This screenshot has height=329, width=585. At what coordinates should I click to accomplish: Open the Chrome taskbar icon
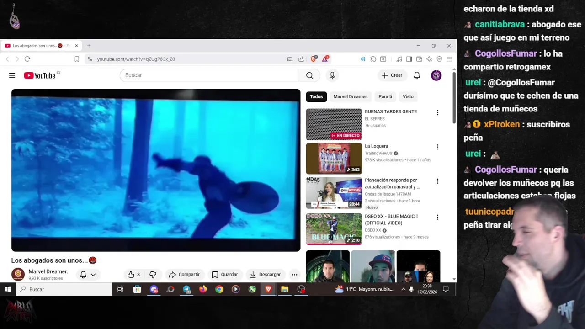point(219,289)
